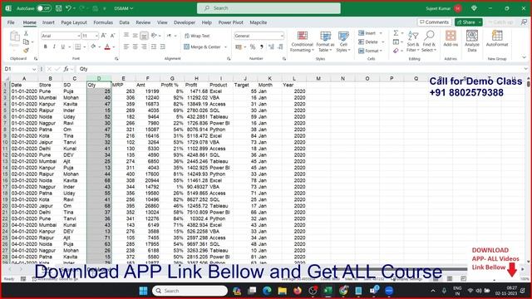
Task: Toggle Bottom Align
Action: 144,35
